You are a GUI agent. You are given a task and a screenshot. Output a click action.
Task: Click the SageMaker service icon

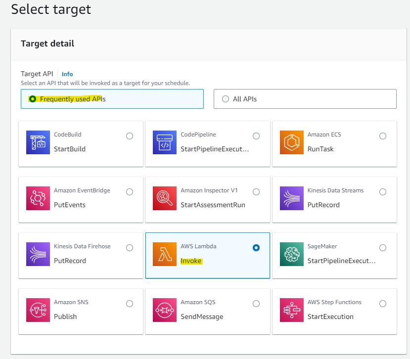291,254
